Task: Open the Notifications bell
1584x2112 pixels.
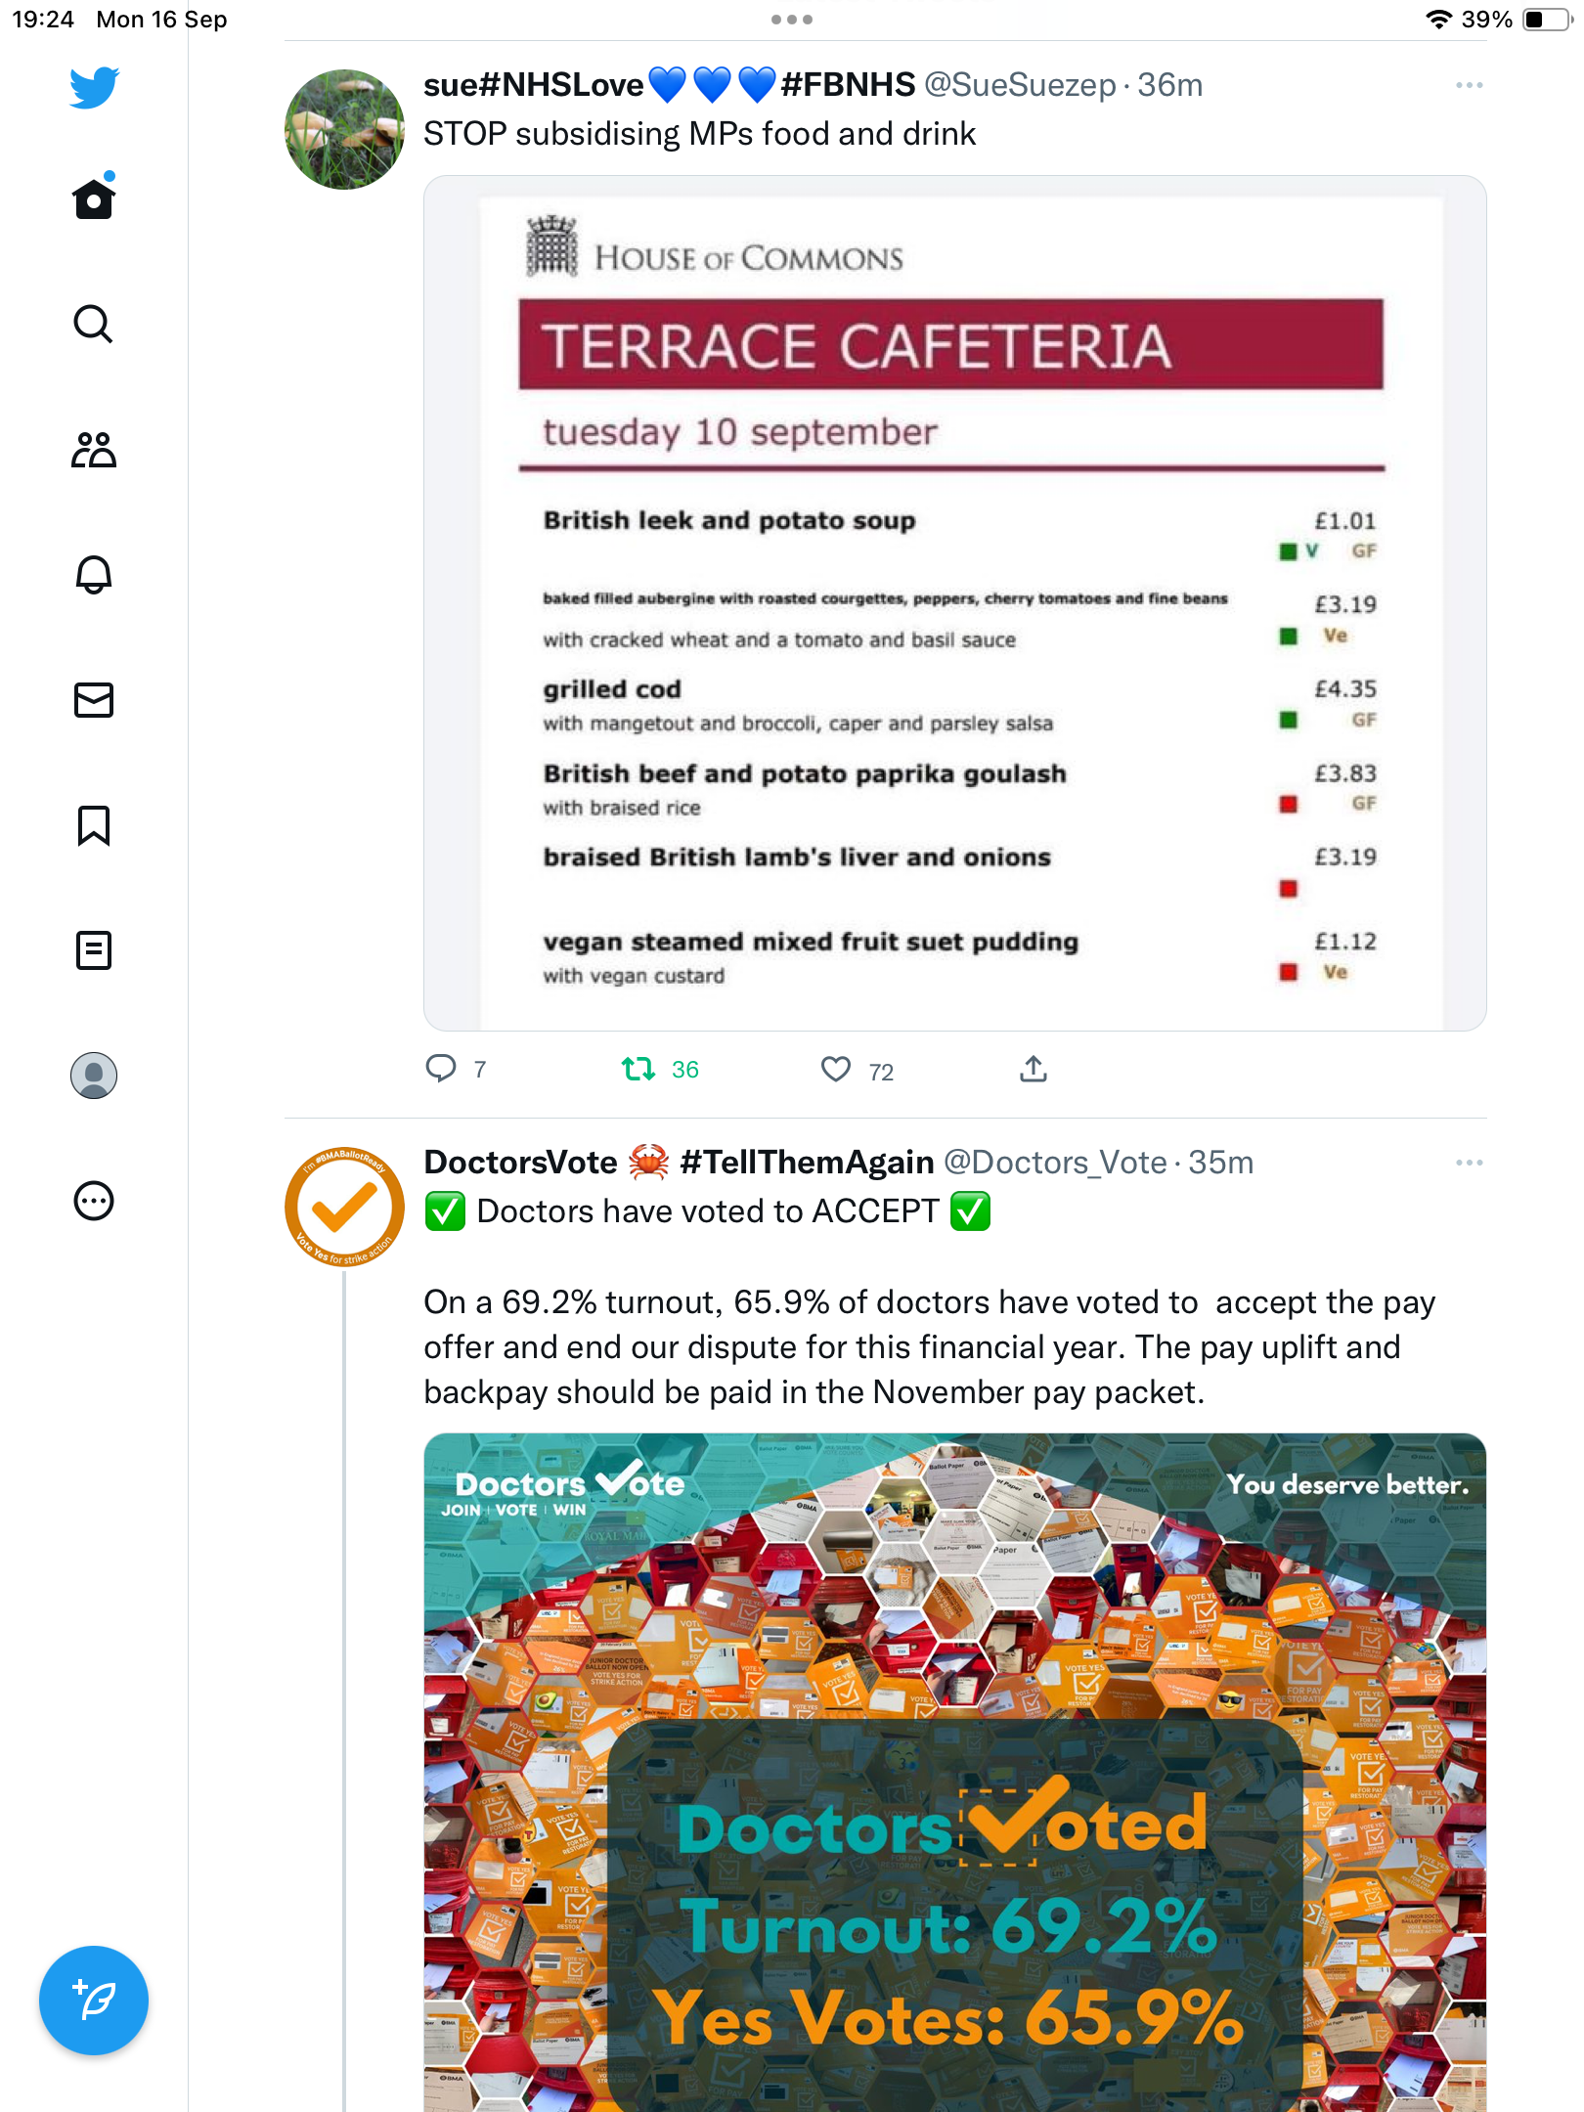Action: click(x=94, y=575)
